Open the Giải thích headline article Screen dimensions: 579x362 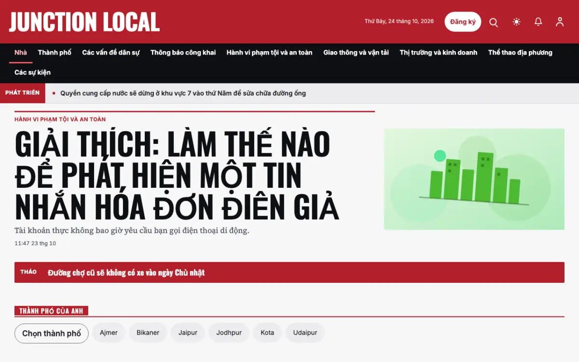click(177, 176)
